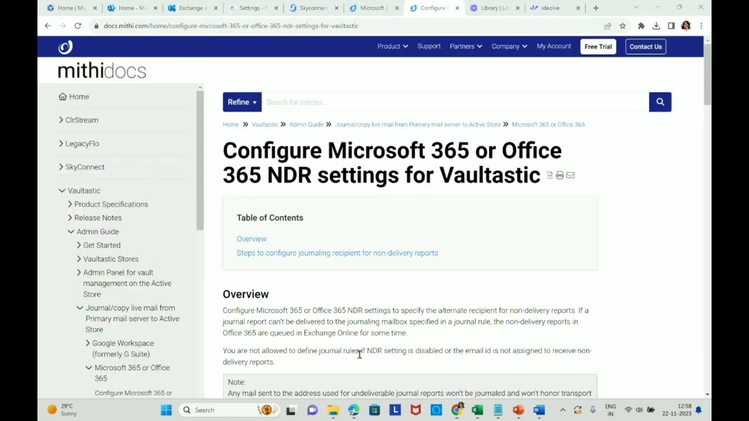Open Task View from the taskbar
749x421 pixels.
tap(291, 410)
